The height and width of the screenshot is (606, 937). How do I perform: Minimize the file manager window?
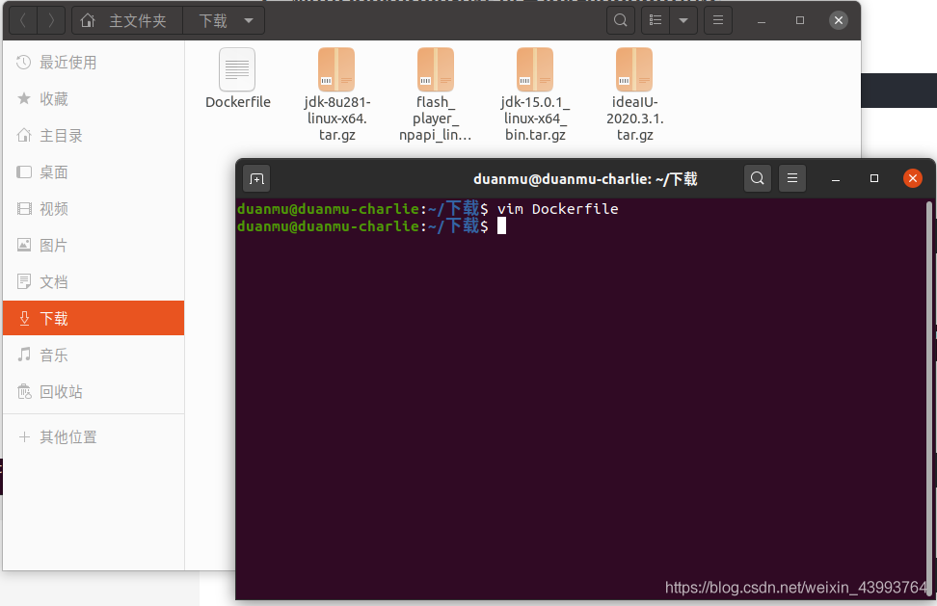(762, 21)
